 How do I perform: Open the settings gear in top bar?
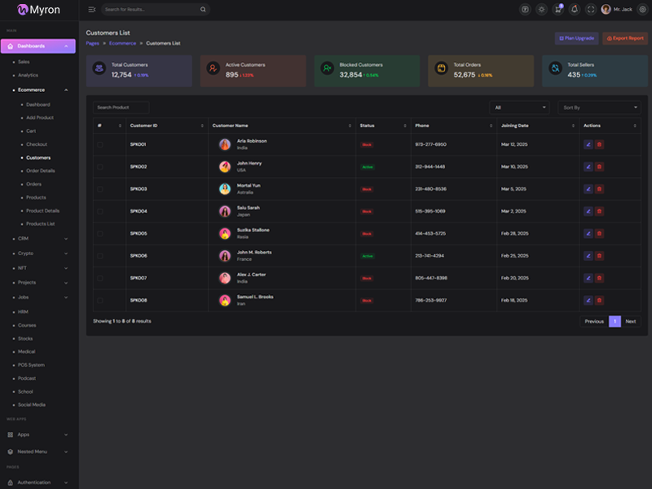642,10
